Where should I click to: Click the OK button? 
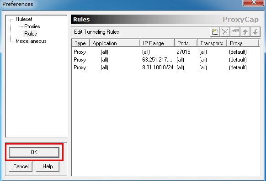tap(34, 152)
